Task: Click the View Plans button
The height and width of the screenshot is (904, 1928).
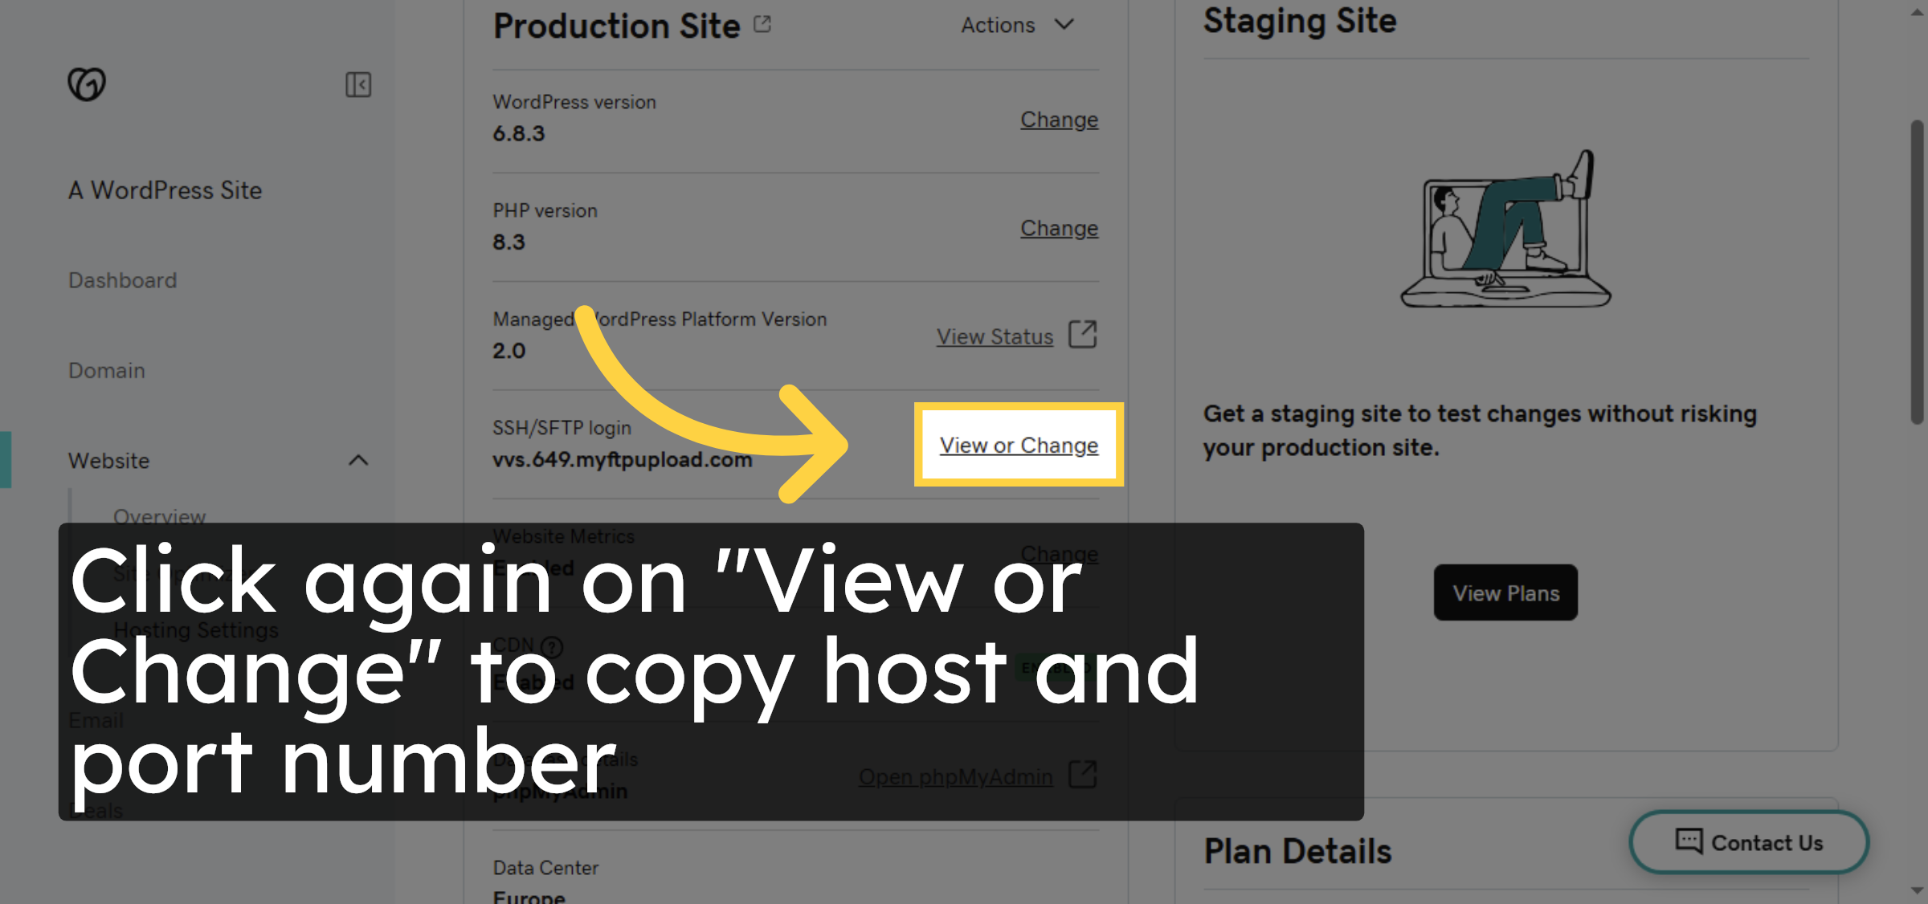Action: click(1505, 592)
